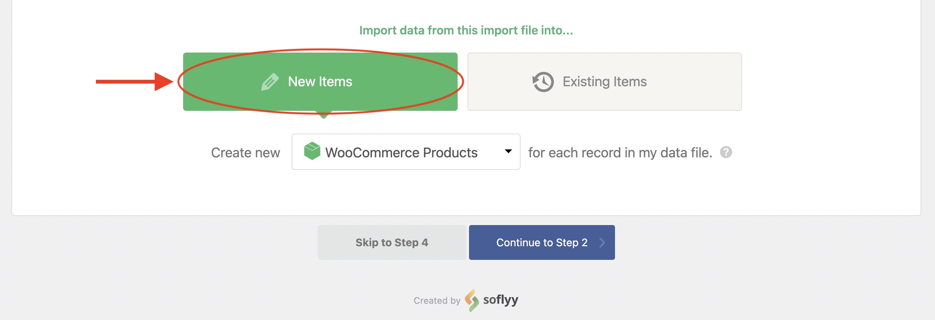Image resolution: width=935 pixels, height=320 pixels.
Task: Expand the WooCommerce Products post type dropdown
Action: pos(405,152)
